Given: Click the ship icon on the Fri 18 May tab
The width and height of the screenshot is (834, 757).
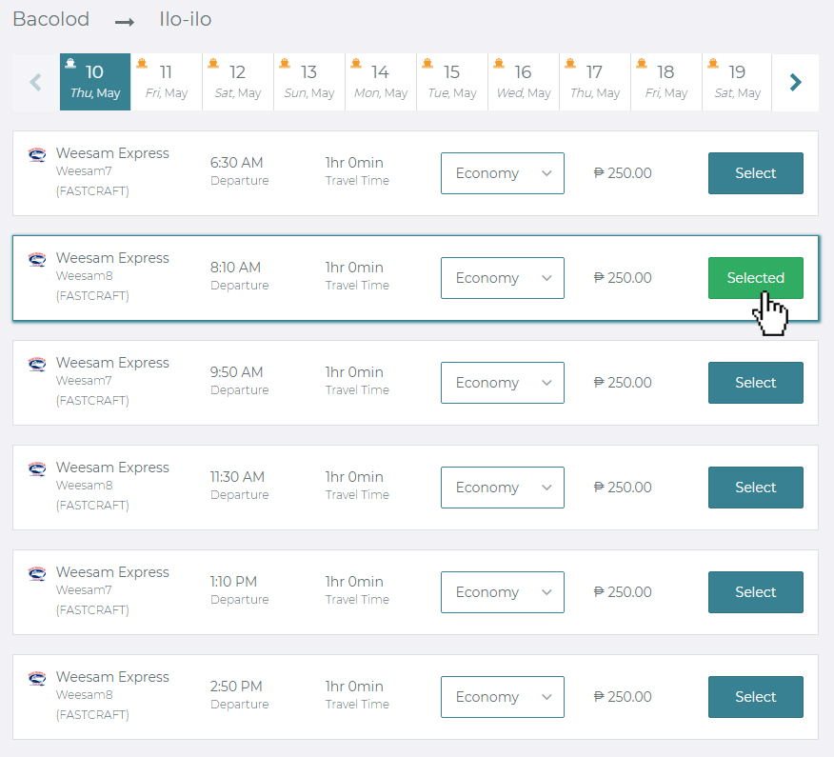Looking at the screenshot, I should point(642,64).
